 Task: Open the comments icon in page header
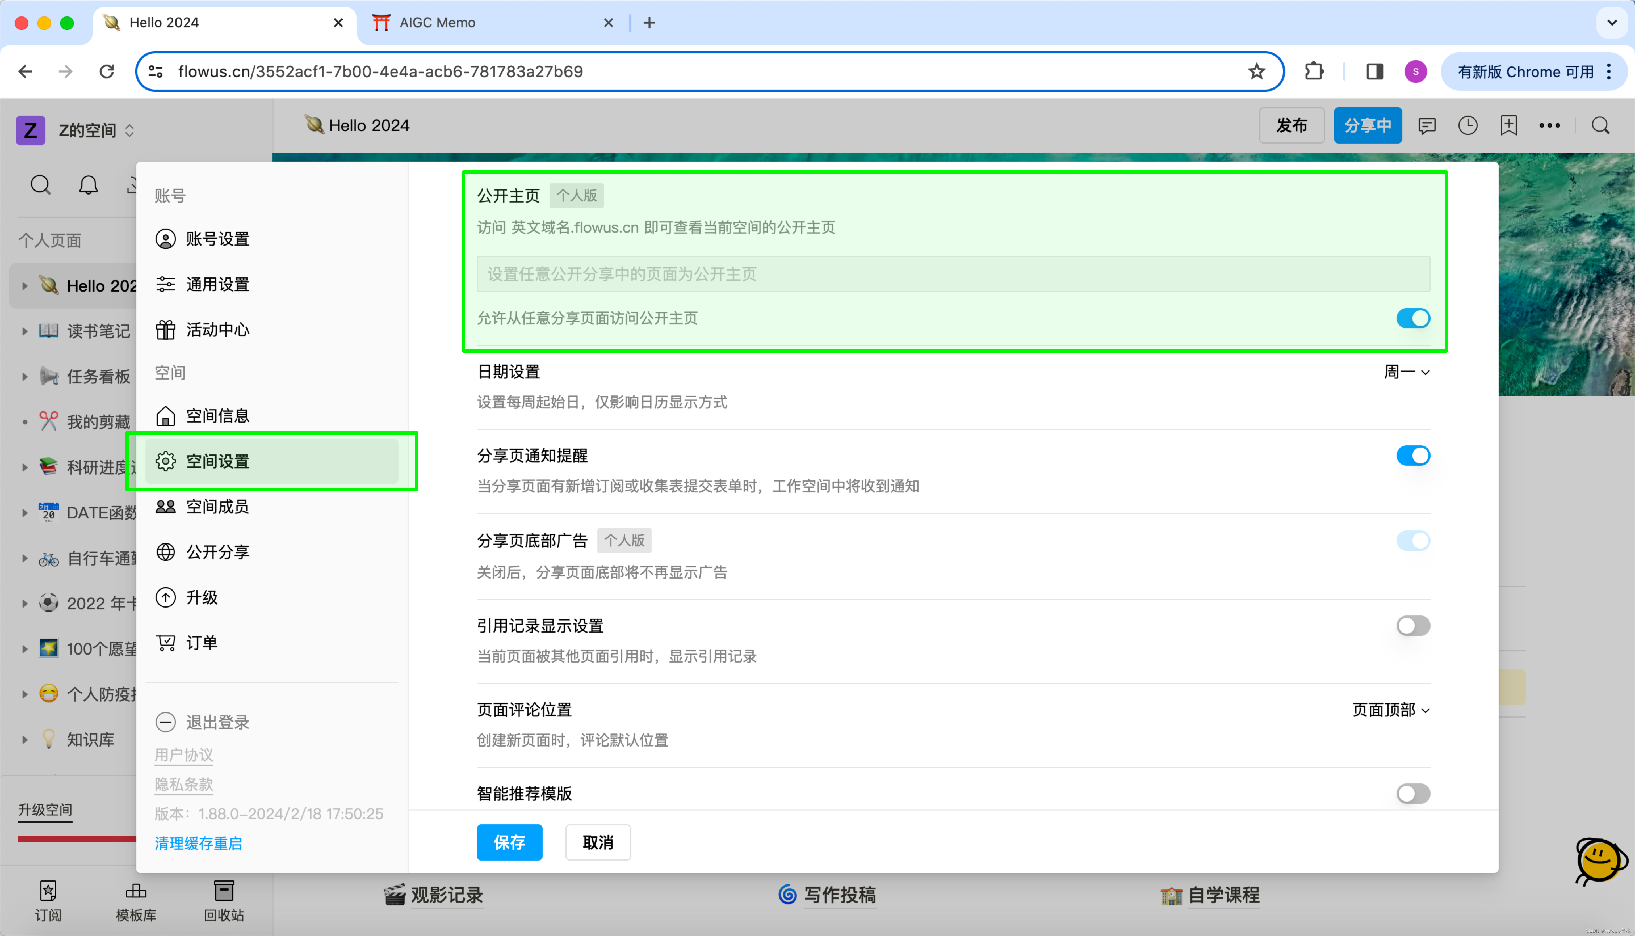pyautogui.click(x=1427, y=125)
